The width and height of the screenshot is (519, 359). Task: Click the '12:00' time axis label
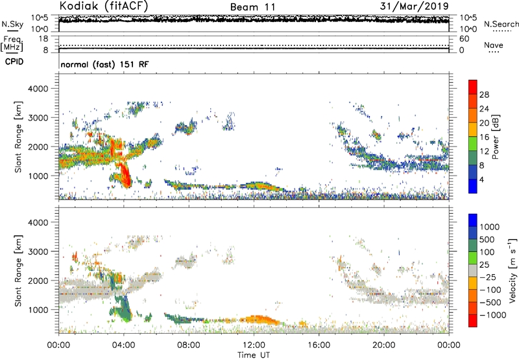[x=254, y=345]
